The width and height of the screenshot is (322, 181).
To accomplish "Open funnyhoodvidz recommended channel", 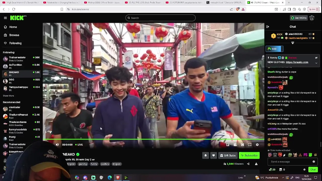I will [21, 131].
